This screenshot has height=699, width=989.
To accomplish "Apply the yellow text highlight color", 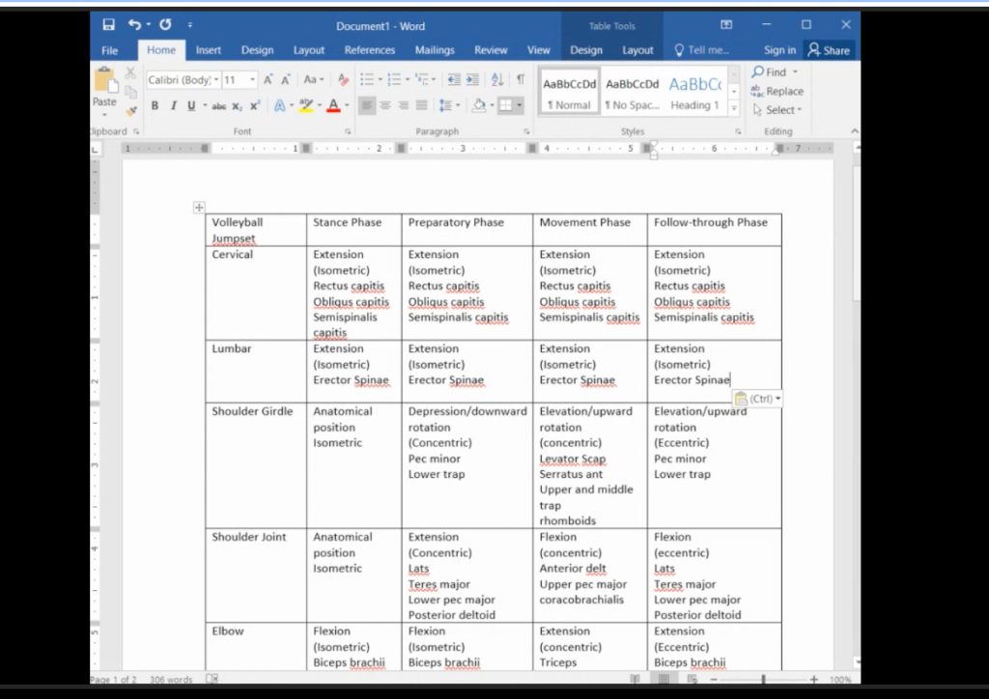I will pyautogui.click(x=306, y=106).
